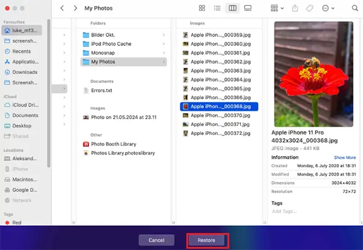Viewport: 363px width, 250px height.
Task: Click the tag icon in toolbar
Action: click(310, 8)
